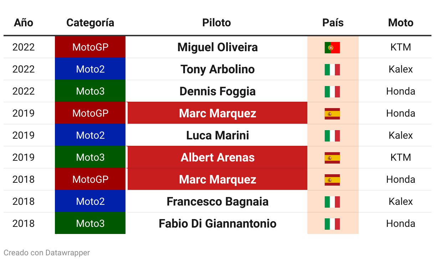435x261 pixels.
Task: Click the Portugal flag in Miguel Oliveira's row
Action: click(x=332, y=47)
